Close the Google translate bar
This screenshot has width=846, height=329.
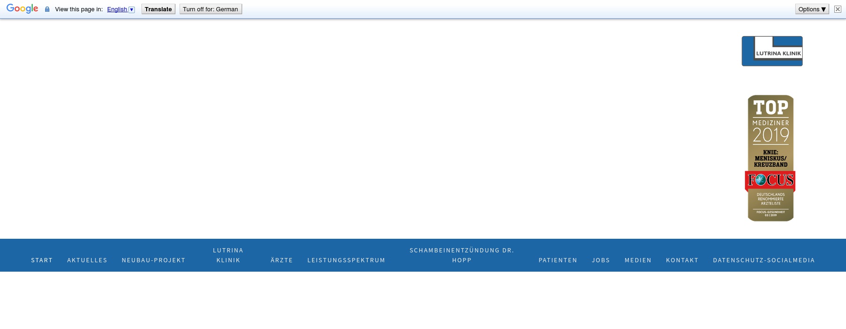coord(838,9)
